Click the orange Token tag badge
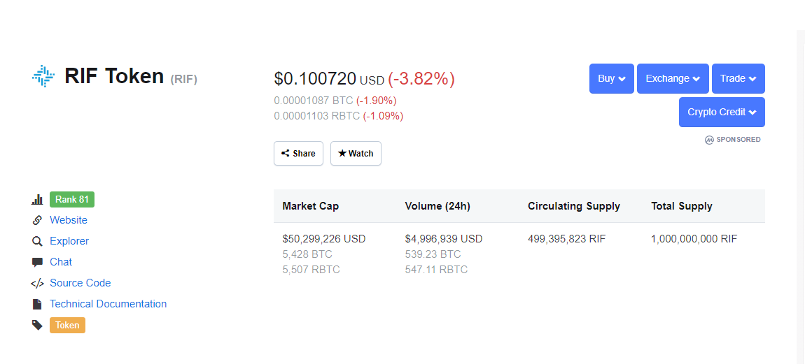The height and width of the screenshot is (364, 805). coord(67,325)
